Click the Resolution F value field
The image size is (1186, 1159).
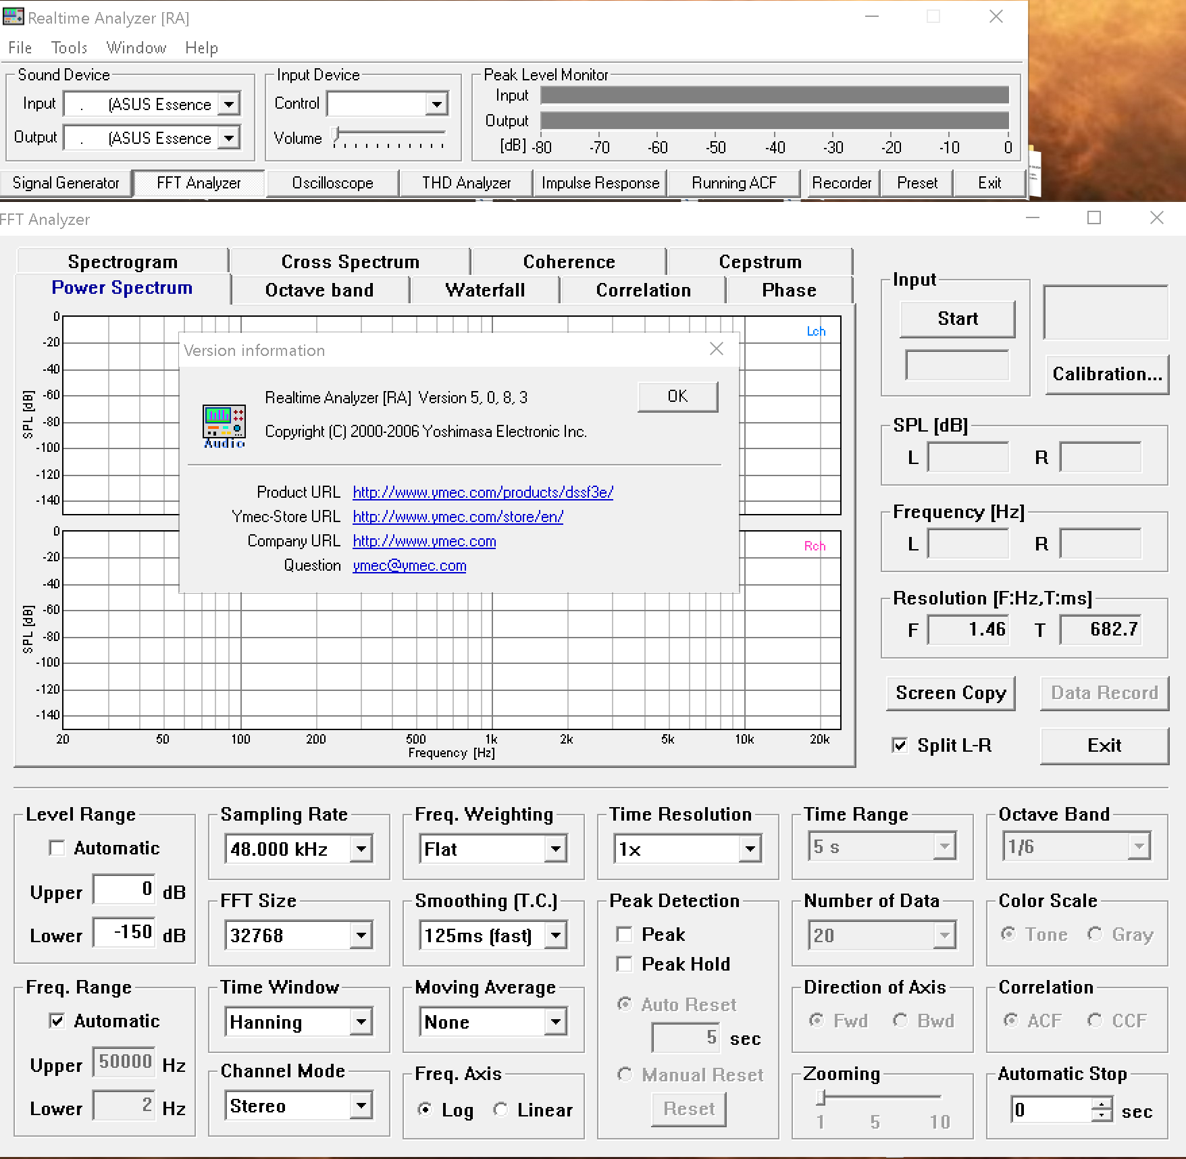tap(968, 629)
